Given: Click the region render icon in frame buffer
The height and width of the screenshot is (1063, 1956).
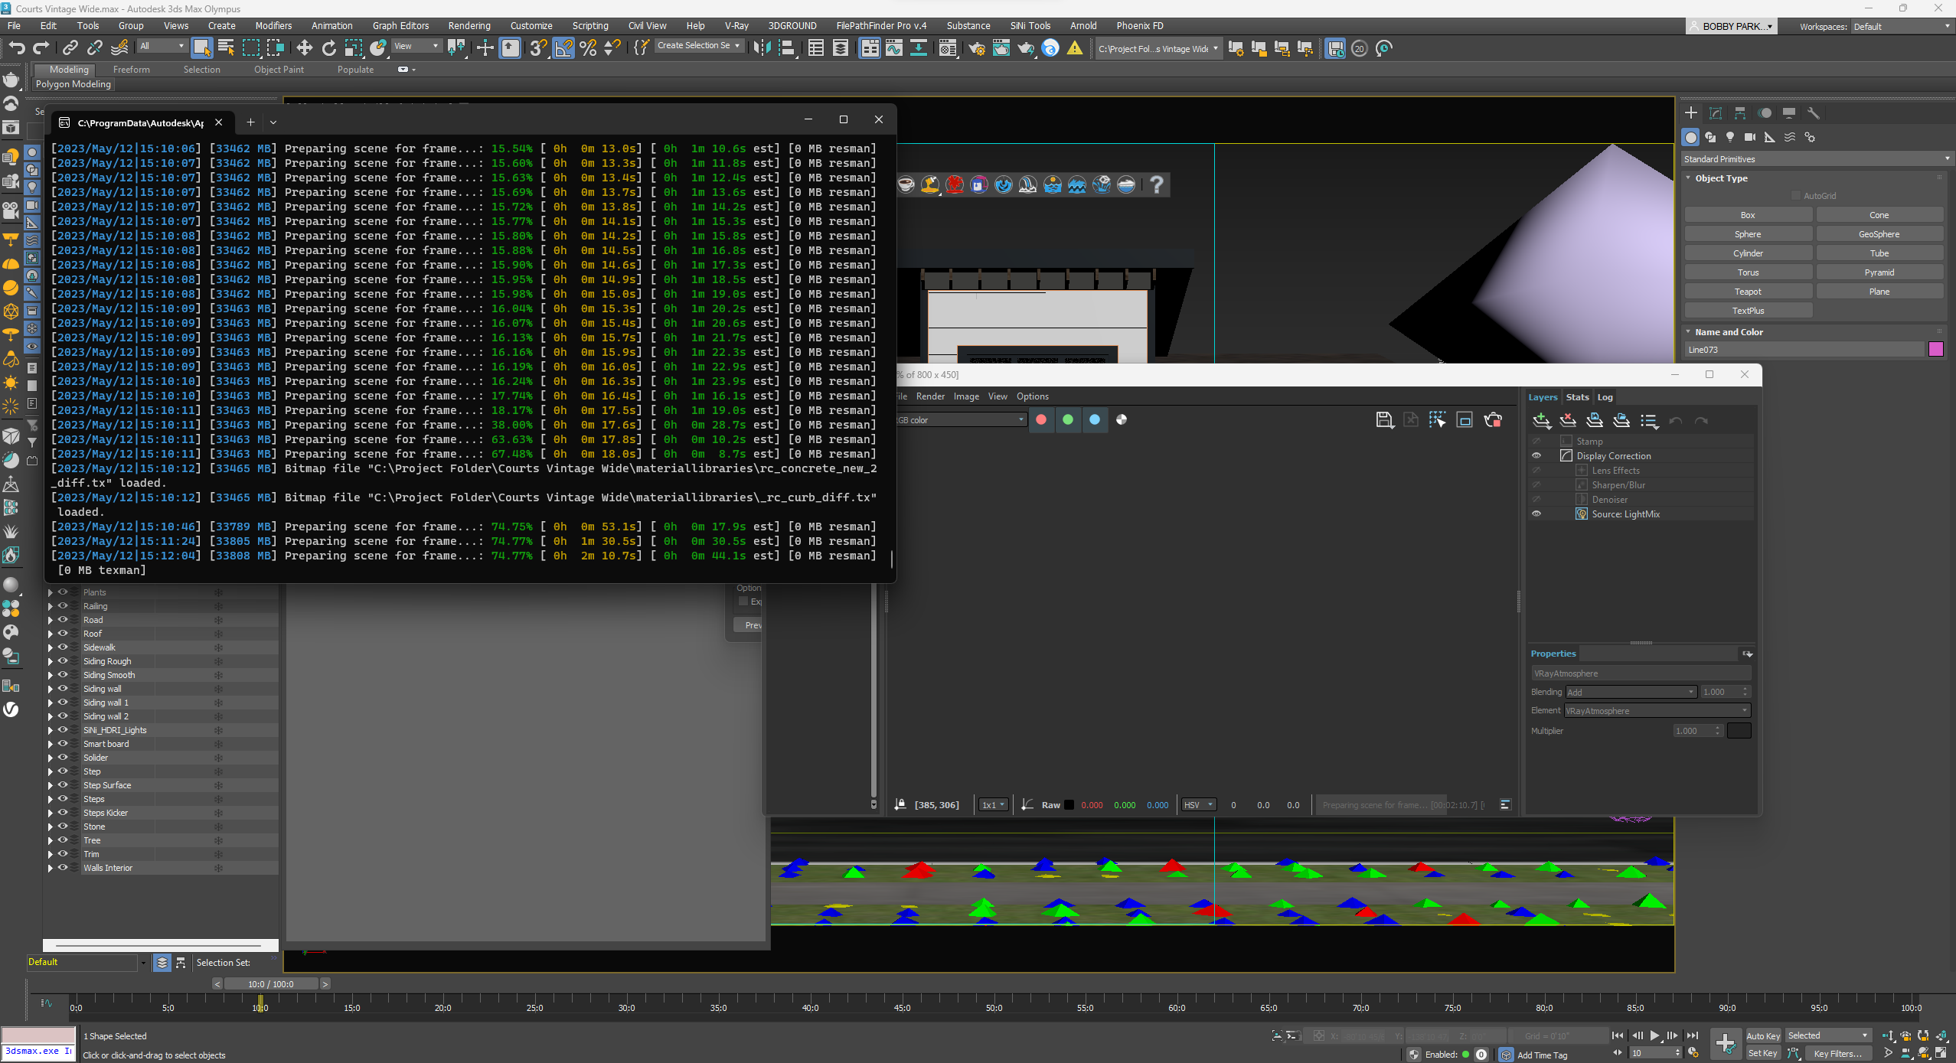Looking at the screenshot, I should [x=1465, y=420].
